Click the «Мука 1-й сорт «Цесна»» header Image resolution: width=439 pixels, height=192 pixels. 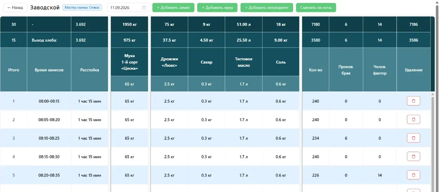(x=130, y=62)
